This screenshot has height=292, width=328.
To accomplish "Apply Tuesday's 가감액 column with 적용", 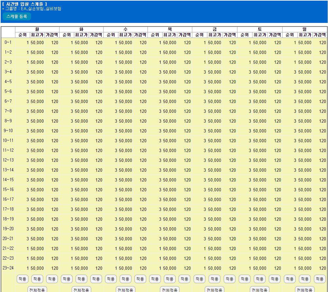I will pyautogui.click(x=96, y=279).
